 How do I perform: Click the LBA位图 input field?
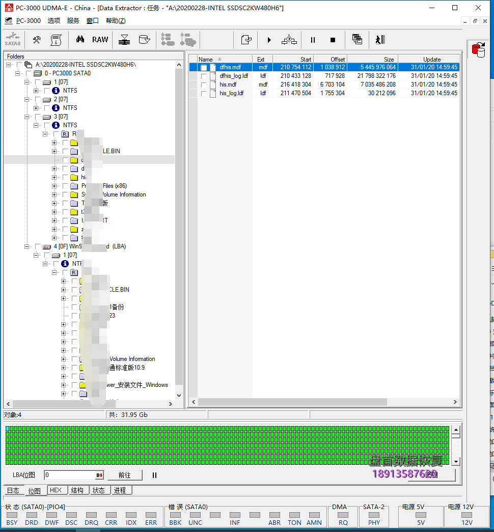70,475
